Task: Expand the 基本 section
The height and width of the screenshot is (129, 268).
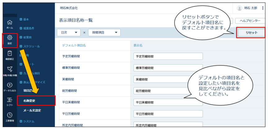Action: click(x=24, y=19)
